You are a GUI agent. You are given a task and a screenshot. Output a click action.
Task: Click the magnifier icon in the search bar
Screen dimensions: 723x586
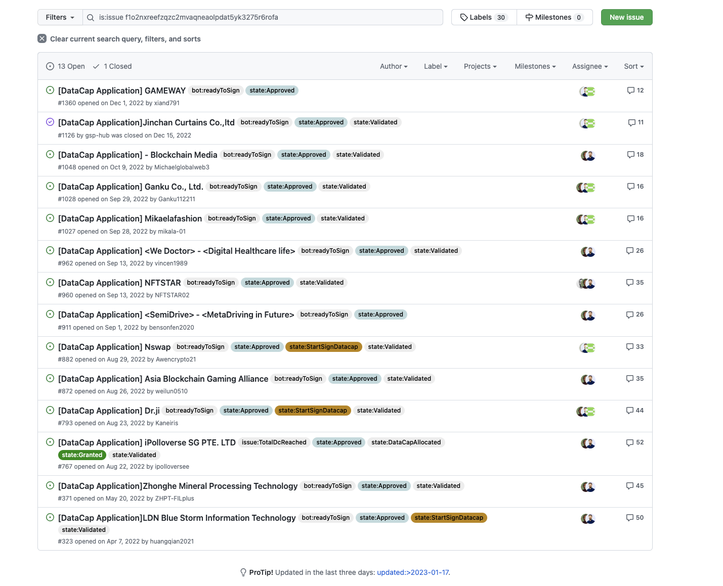91,17
